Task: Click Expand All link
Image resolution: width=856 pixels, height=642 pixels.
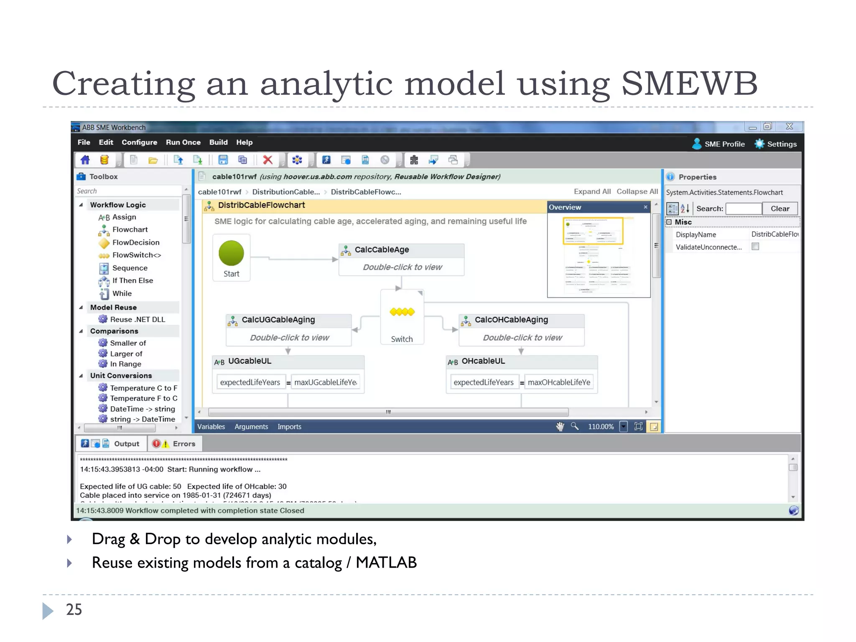Action: 592,191
